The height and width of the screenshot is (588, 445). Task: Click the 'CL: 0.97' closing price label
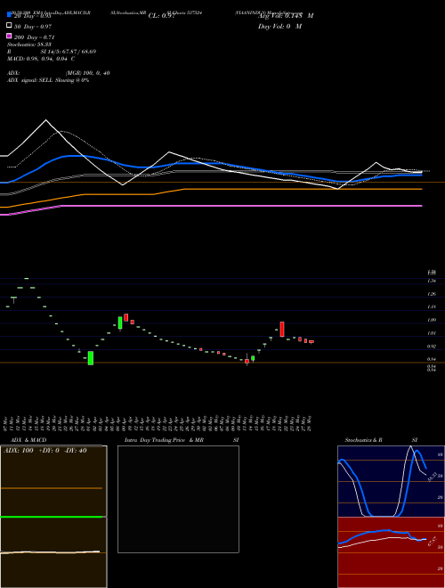point(161,16)
